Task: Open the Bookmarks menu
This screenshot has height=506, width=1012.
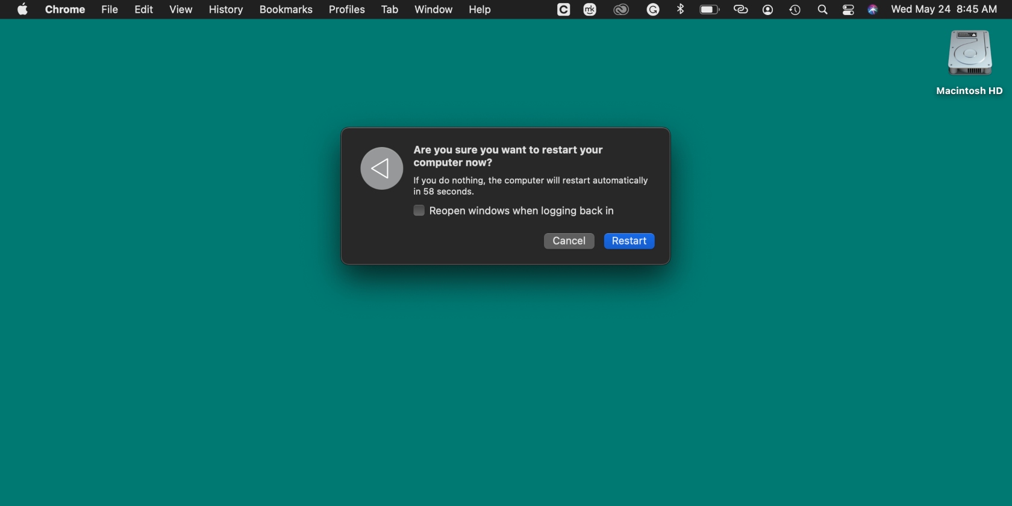Action: (286, 9)
